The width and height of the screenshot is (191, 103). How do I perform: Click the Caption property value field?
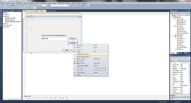(184, 69)
